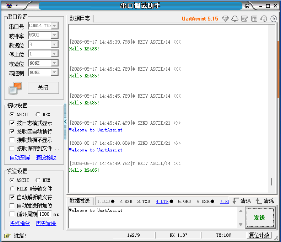
Task: Click the clear log down-arrow icon
Action: 235,201
